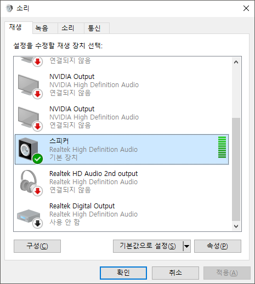Click the green checkmark badge on 스피커
This screenshot has width=255, height=284.
(x=37, y=159)
